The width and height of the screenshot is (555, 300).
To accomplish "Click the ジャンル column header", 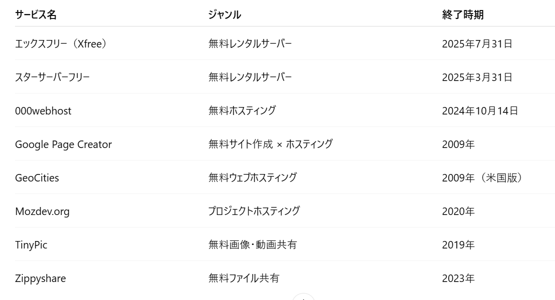I will (x=224, y=15).
